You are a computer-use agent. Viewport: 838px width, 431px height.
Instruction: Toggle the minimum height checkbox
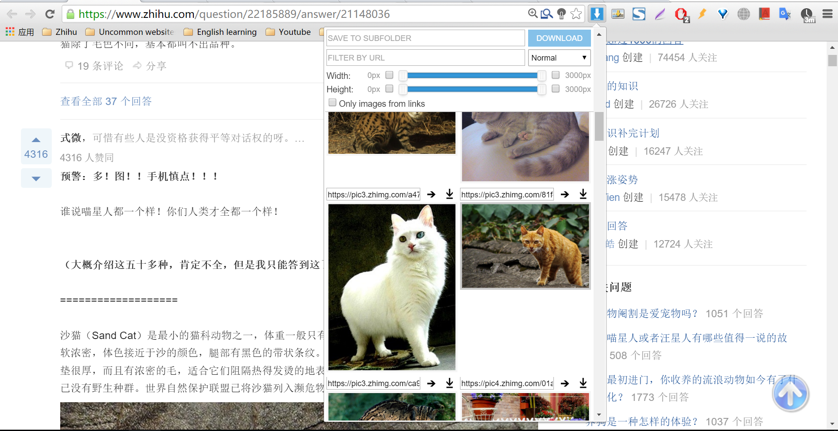[389, 88]
